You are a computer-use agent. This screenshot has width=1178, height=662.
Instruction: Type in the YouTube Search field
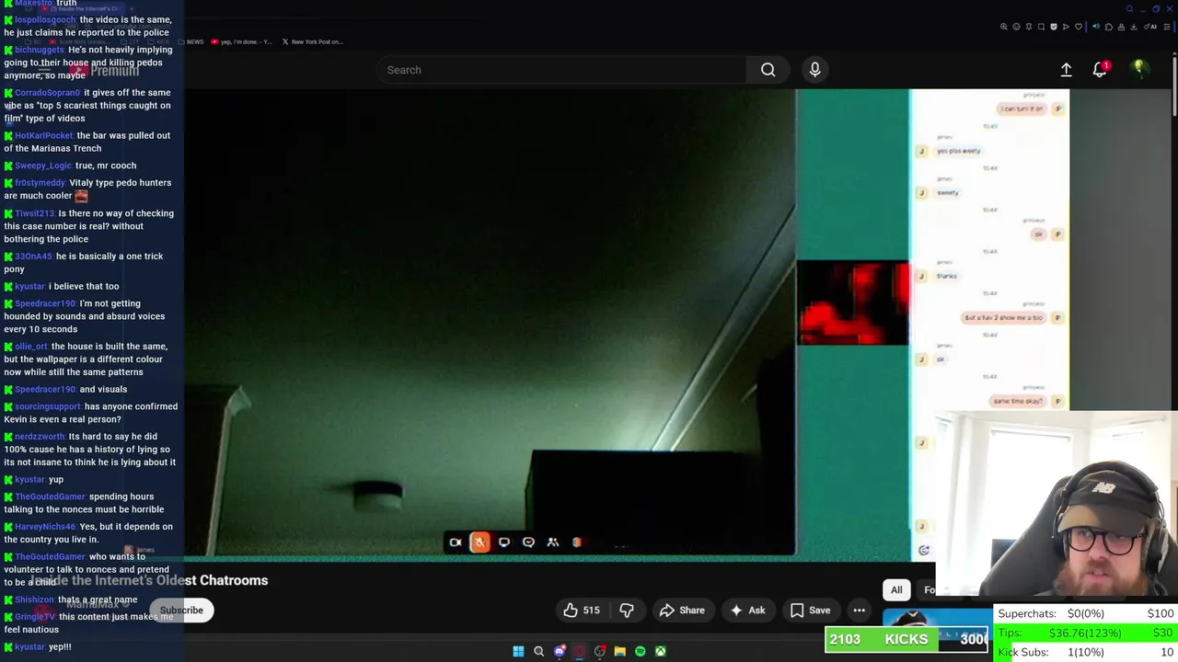click(x=561, y=70)
